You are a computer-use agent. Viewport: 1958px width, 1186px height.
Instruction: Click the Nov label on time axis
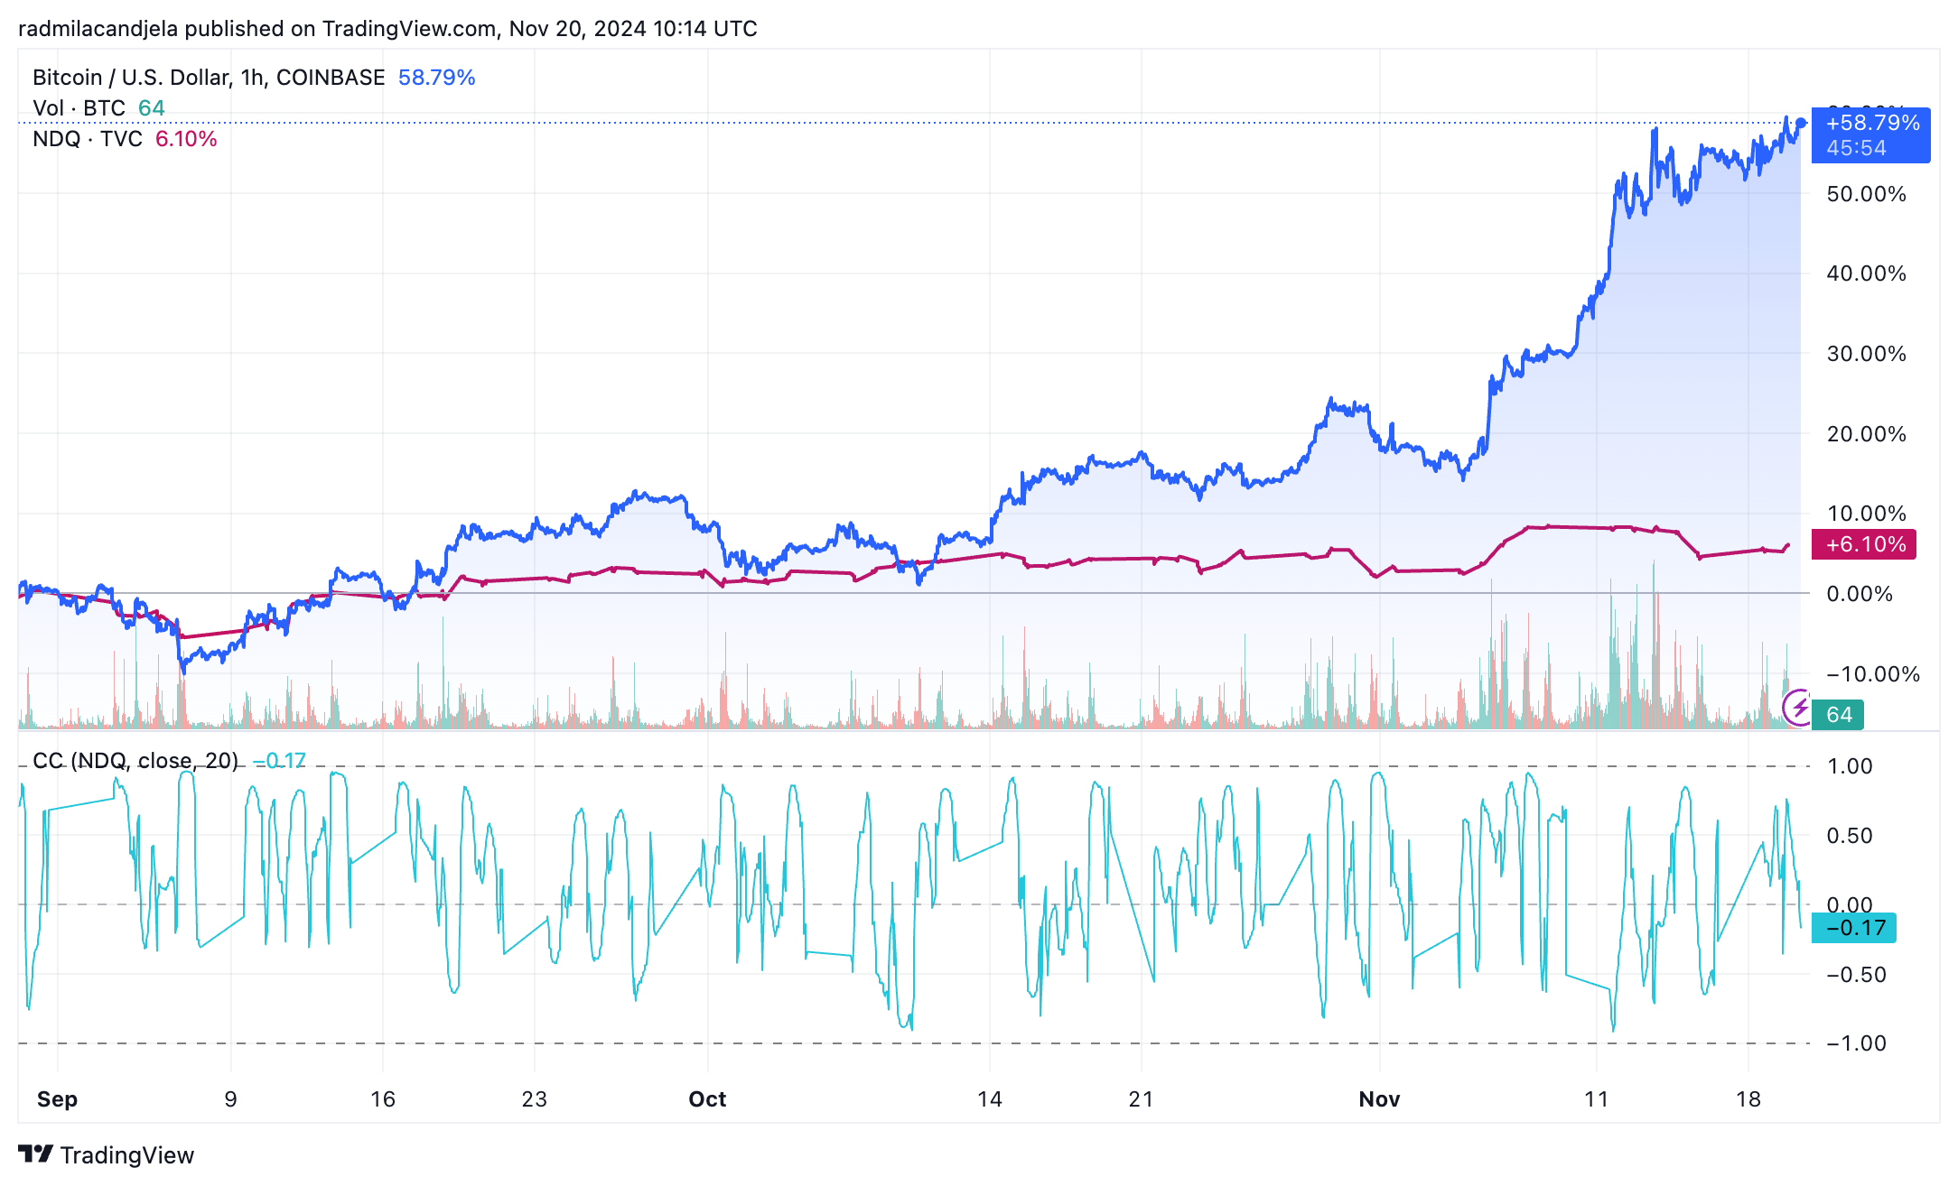pos(1379,1099)
